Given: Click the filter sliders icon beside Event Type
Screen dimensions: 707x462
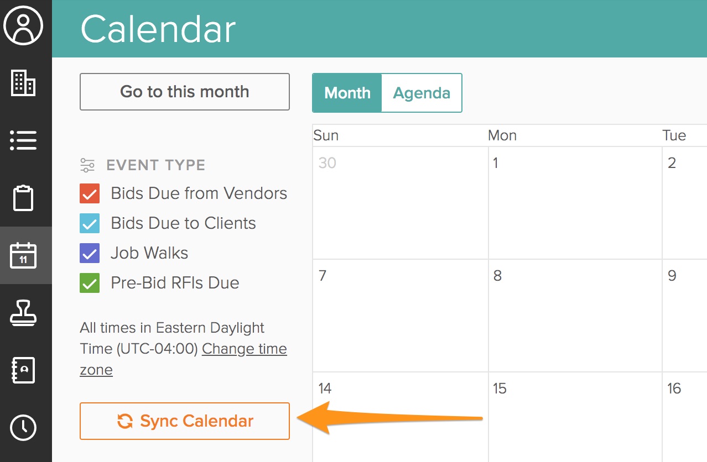Looking at the screenshot, I should 87,165.
